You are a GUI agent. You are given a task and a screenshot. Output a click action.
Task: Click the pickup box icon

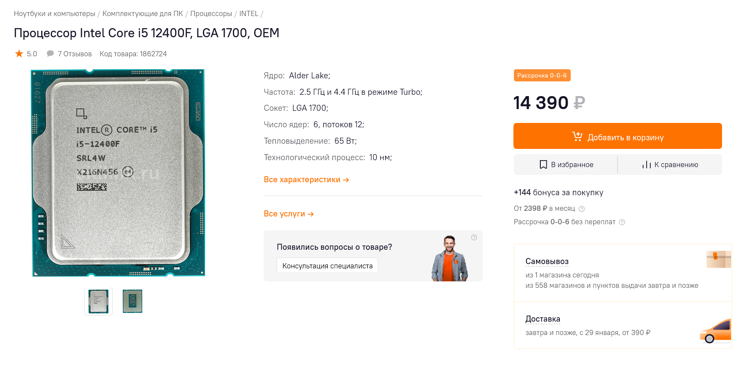(719, 260)
